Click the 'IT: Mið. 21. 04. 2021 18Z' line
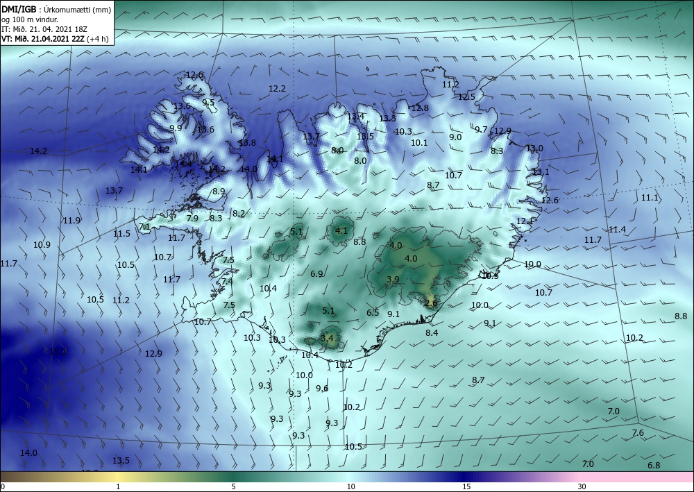Screen dimensions: 694x492 (x=44, y=29)
